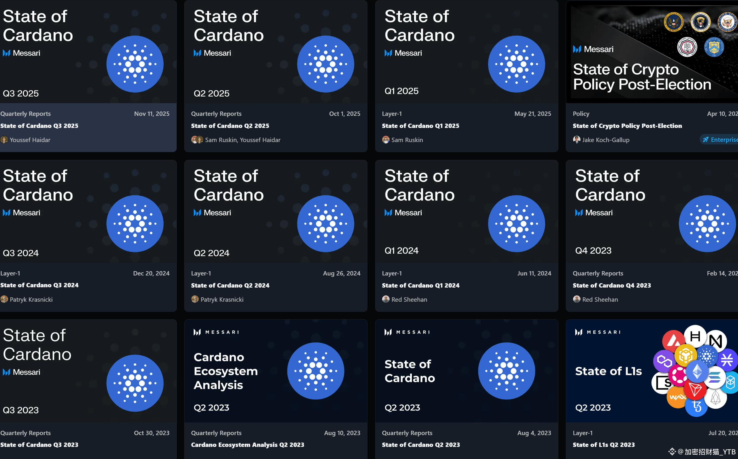Click Patryk Krasnicki name on Q2 2024 card
The image size is (738, 459).
coord(222,300)
